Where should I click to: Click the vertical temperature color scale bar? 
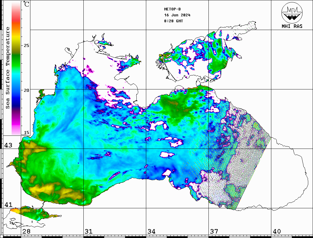tap(16, 68)
